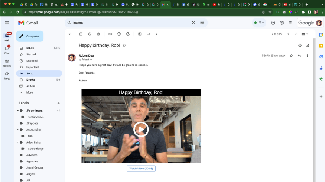Open Contacts side panel
Viewport: 325px width, 182px height.
[321, 68]
